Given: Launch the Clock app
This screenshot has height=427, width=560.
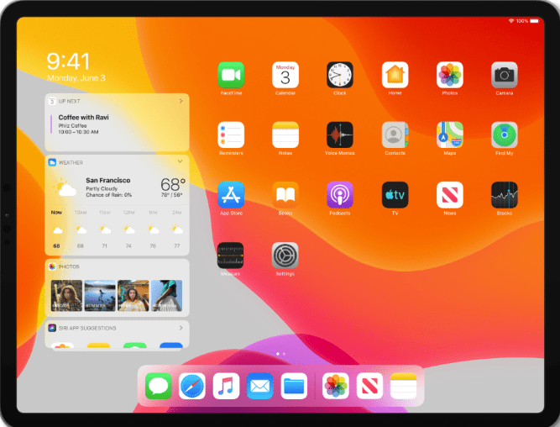Looking at the screenshot, I should click(340, 75).
